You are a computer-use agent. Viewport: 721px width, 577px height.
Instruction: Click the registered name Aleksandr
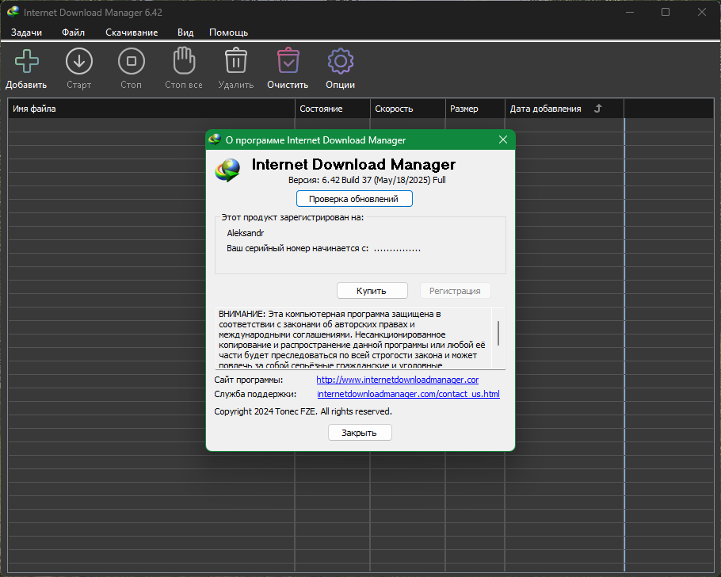tap(246, 233)
